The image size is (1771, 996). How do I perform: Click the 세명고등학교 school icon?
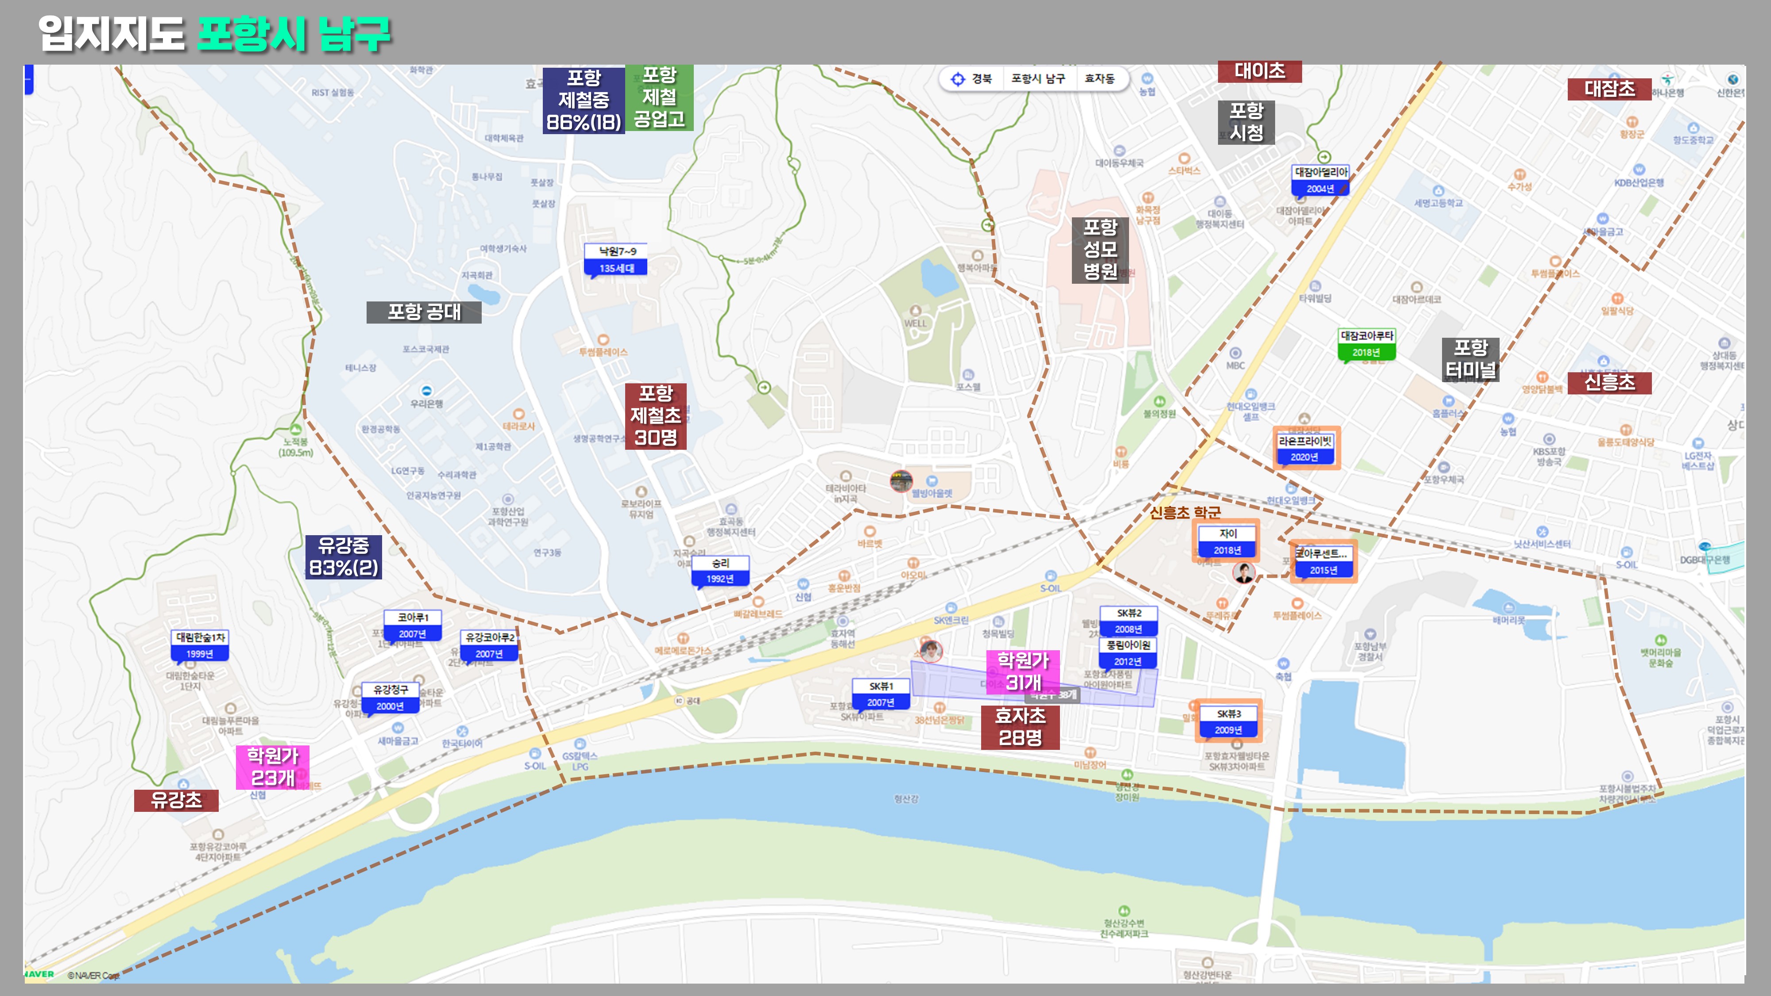pos(1438,191)
